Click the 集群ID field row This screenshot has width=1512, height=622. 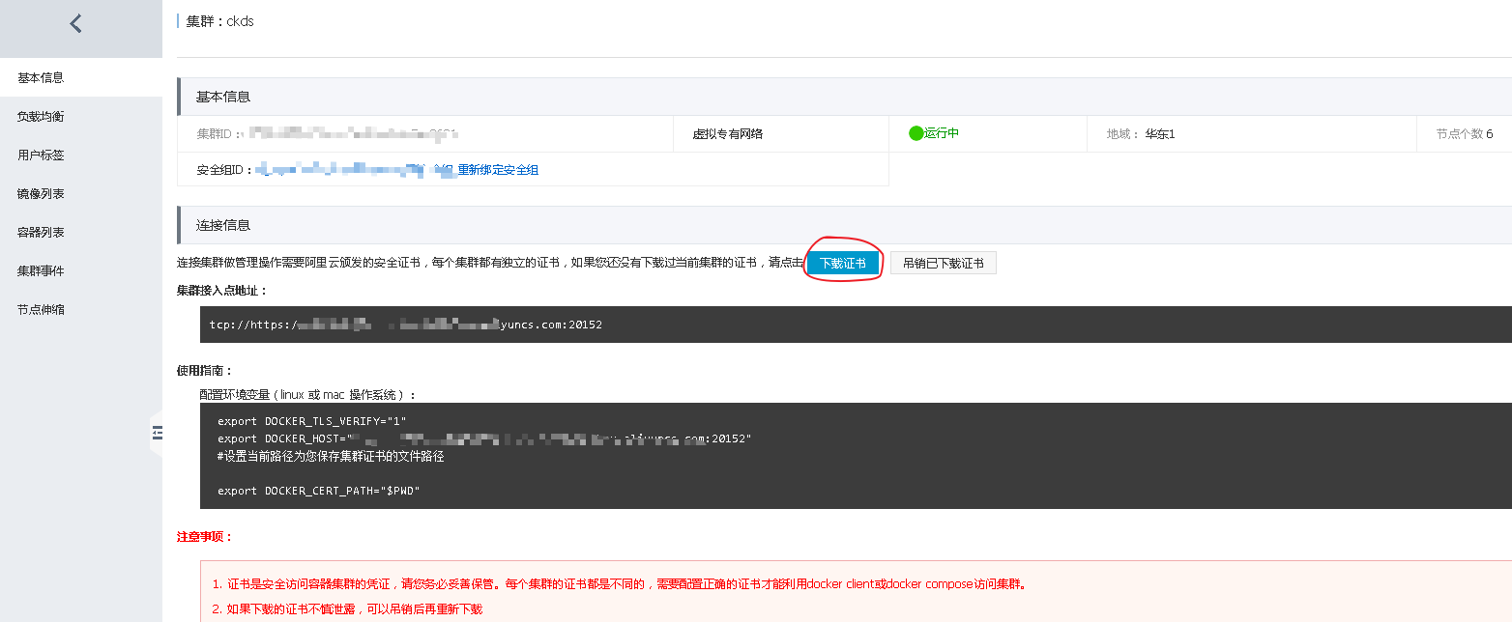pyautogui.click(x=425, y=134)
